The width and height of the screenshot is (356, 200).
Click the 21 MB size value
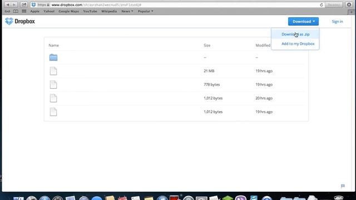tap(209, 71)
